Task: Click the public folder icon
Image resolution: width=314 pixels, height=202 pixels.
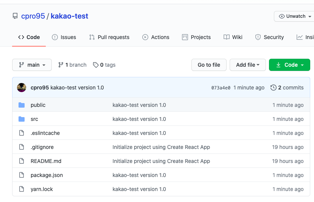Action: tap(22, 105)
